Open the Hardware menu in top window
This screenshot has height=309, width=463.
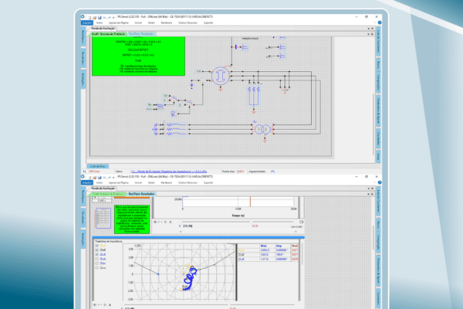pos(166,22)
